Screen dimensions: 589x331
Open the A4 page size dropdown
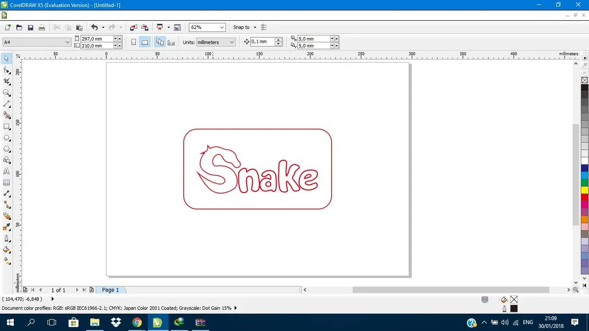point(68,42)
